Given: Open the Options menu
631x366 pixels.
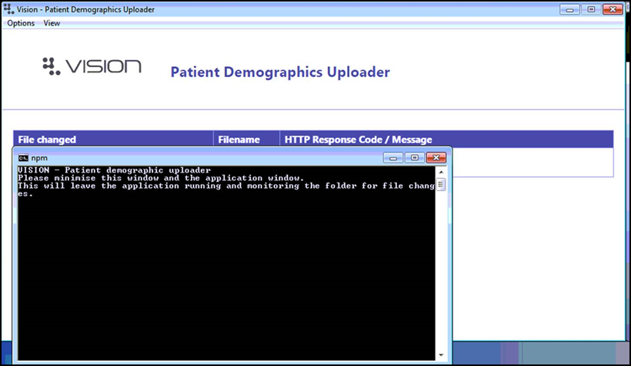Looking at the screenshot, I should pos(21,23).
